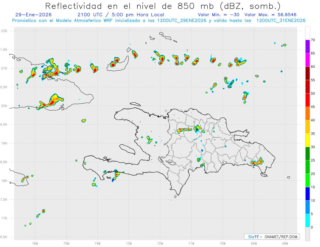
Task: Select the '69W' longitude label
Action: point(254,243)
